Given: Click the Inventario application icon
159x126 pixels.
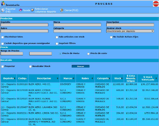Looking at the screenshot, I should click(x=3, y=4).
